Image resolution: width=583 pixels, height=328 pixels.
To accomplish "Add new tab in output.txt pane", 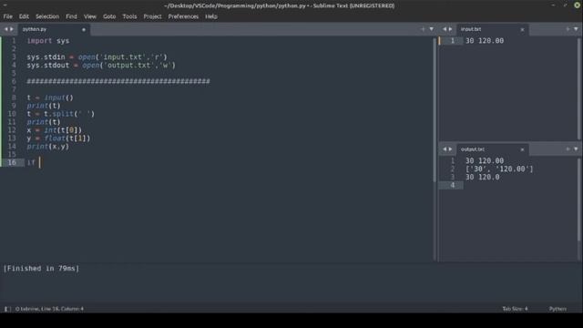I will point(568,149).
